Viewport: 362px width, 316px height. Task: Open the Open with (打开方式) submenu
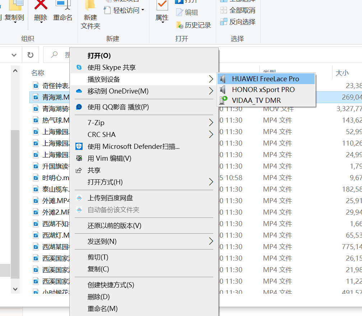coord(144,182)
